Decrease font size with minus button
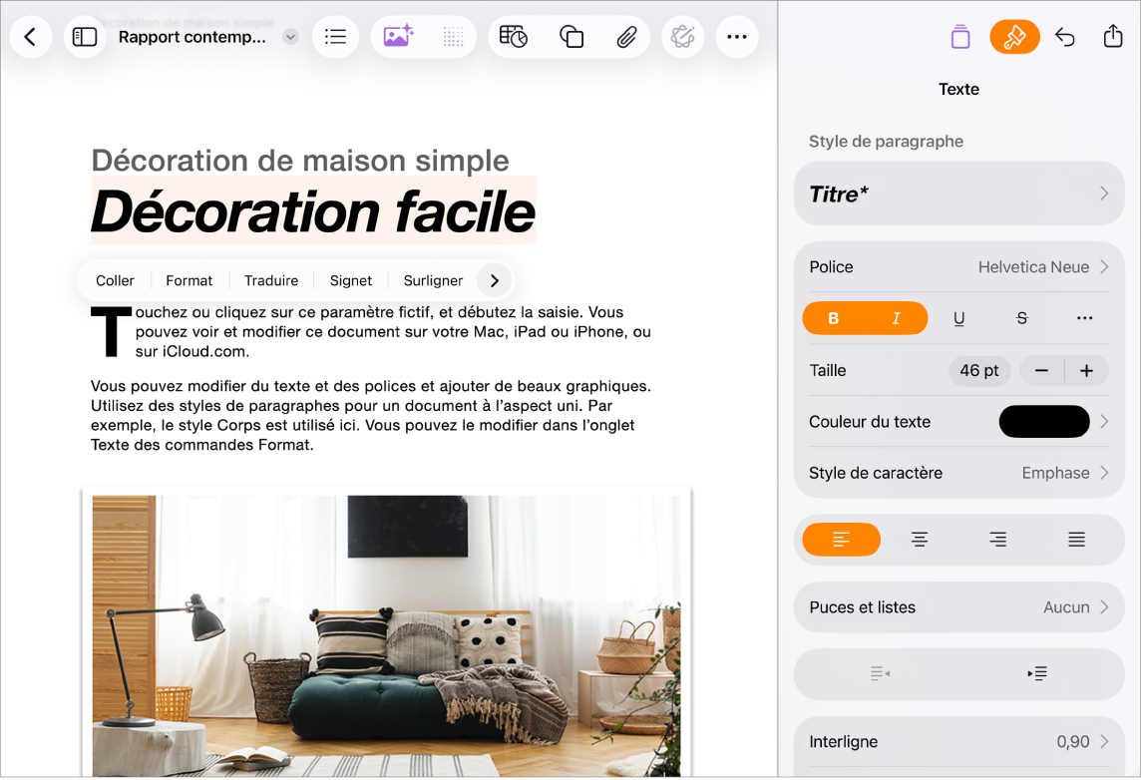 1041,371
